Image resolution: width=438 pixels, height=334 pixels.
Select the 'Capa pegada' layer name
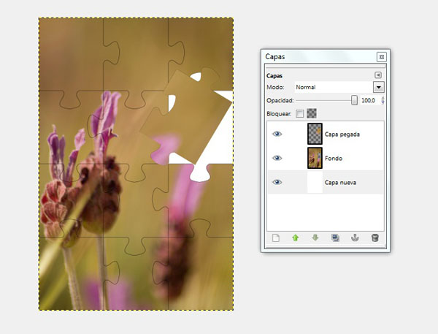[x=342, y=134]
